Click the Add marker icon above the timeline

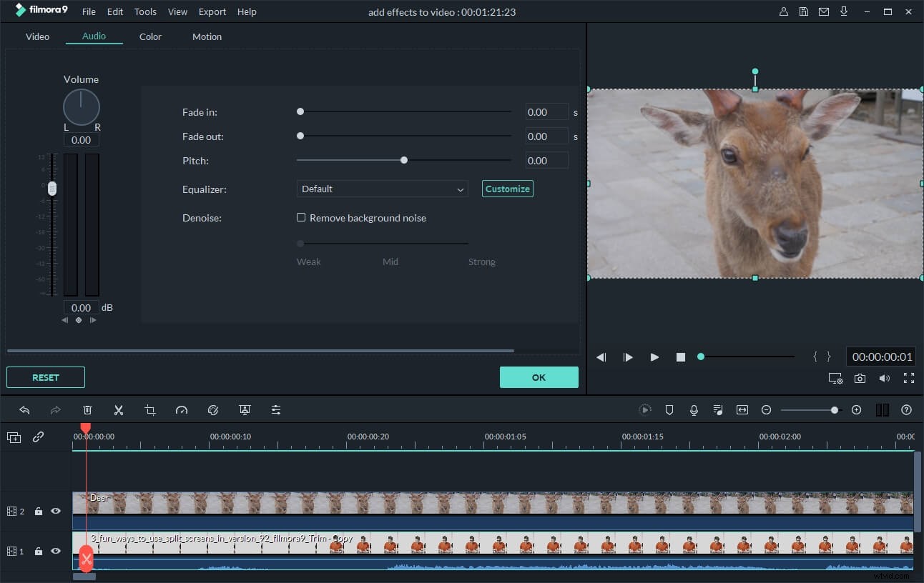(669, 409)
